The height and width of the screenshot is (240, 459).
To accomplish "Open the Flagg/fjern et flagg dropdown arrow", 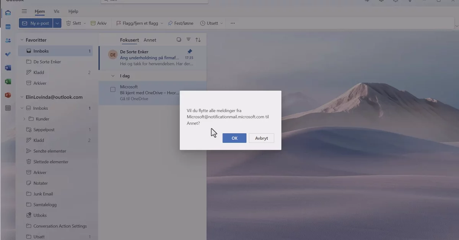I will [162, 23].
